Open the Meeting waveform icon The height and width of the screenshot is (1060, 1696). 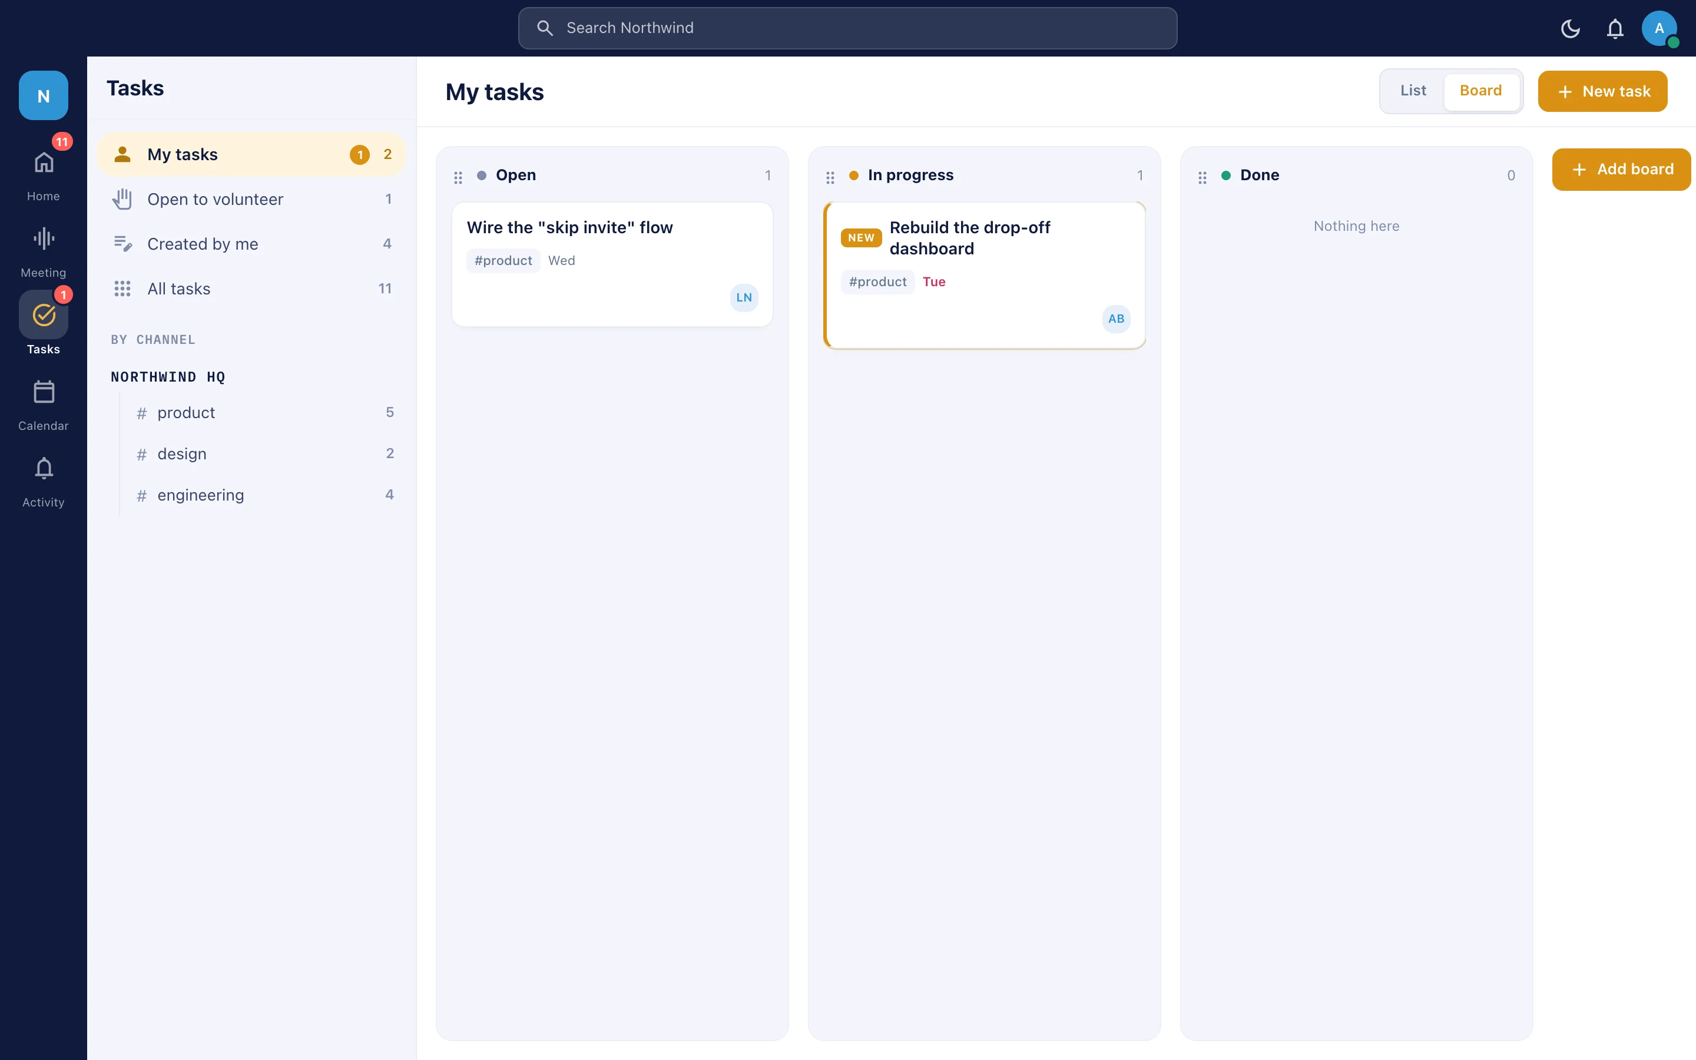pos(44,238)
